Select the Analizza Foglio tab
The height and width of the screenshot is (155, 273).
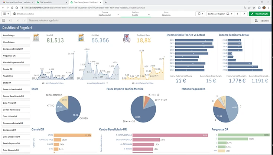point(135,14)
